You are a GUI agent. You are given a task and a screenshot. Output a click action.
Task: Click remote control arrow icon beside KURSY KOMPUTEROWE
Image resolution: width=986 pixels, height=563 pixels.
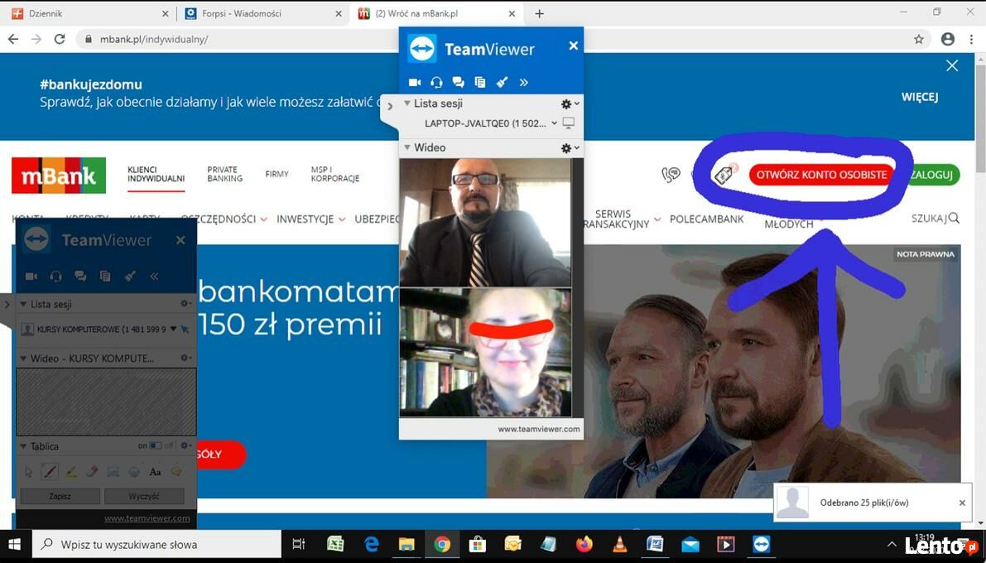pos(185,329)
